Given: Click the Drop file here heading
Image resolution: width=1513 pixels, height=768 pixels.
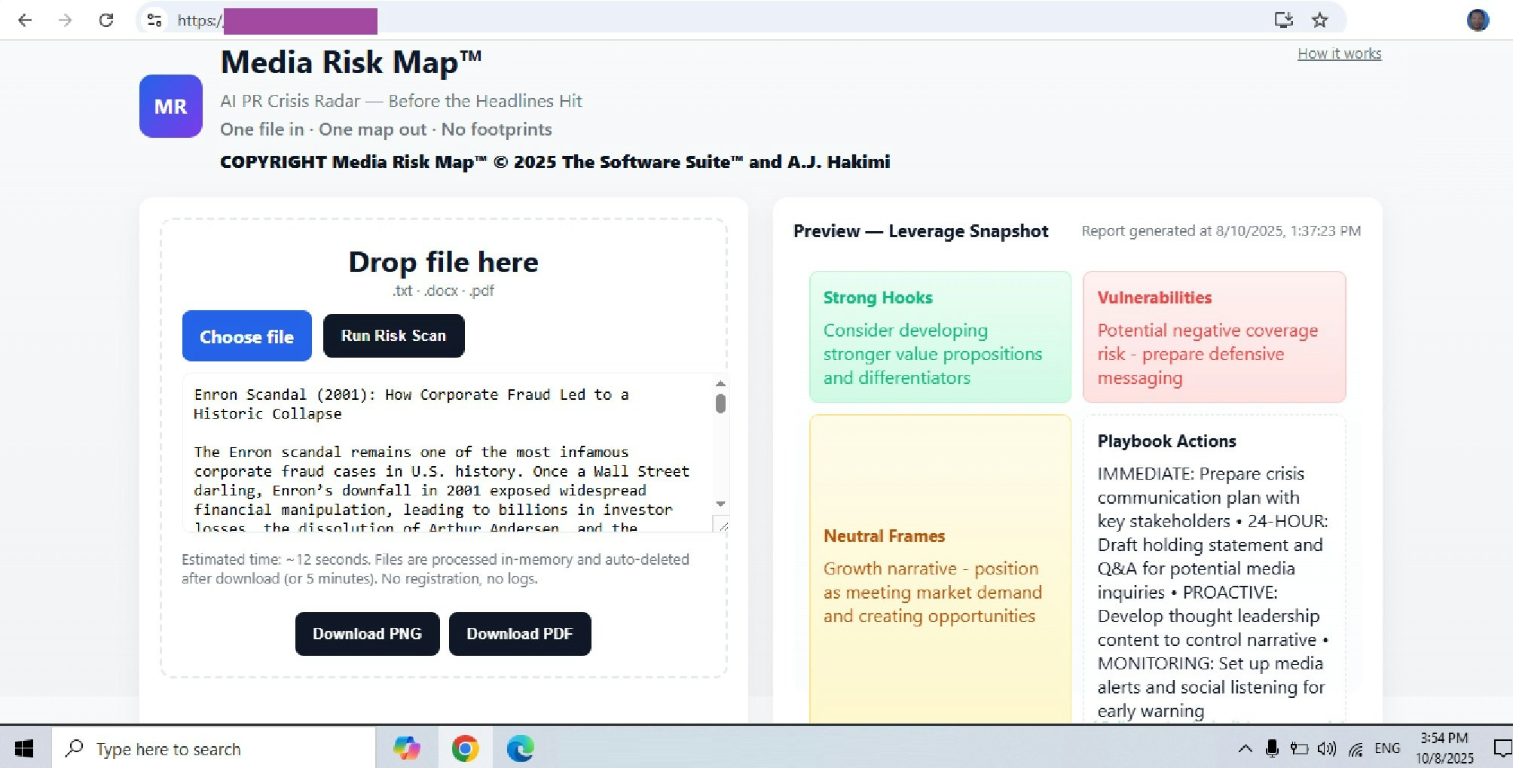Looking at the screenshot, I should tap(443, 262).
